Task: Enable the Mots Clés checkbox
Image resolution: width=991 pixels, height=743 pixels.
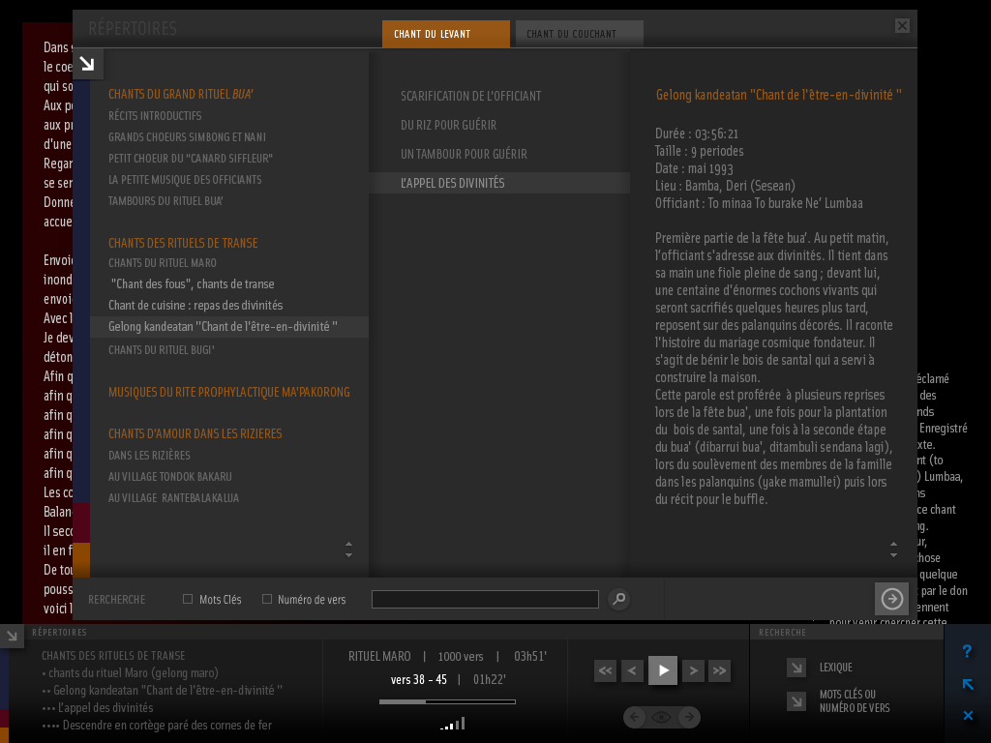Action: pos(188,599)
